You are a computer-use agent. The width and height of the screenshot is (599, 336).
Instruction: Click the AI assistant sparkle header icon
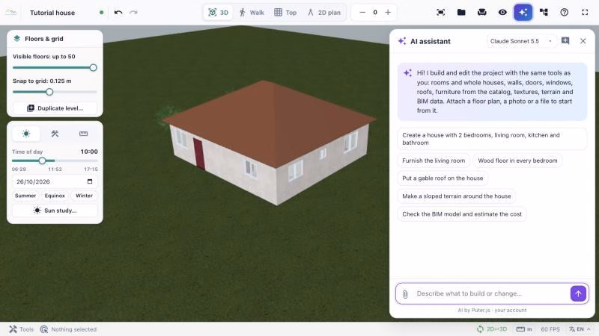[x=402, y=41]
